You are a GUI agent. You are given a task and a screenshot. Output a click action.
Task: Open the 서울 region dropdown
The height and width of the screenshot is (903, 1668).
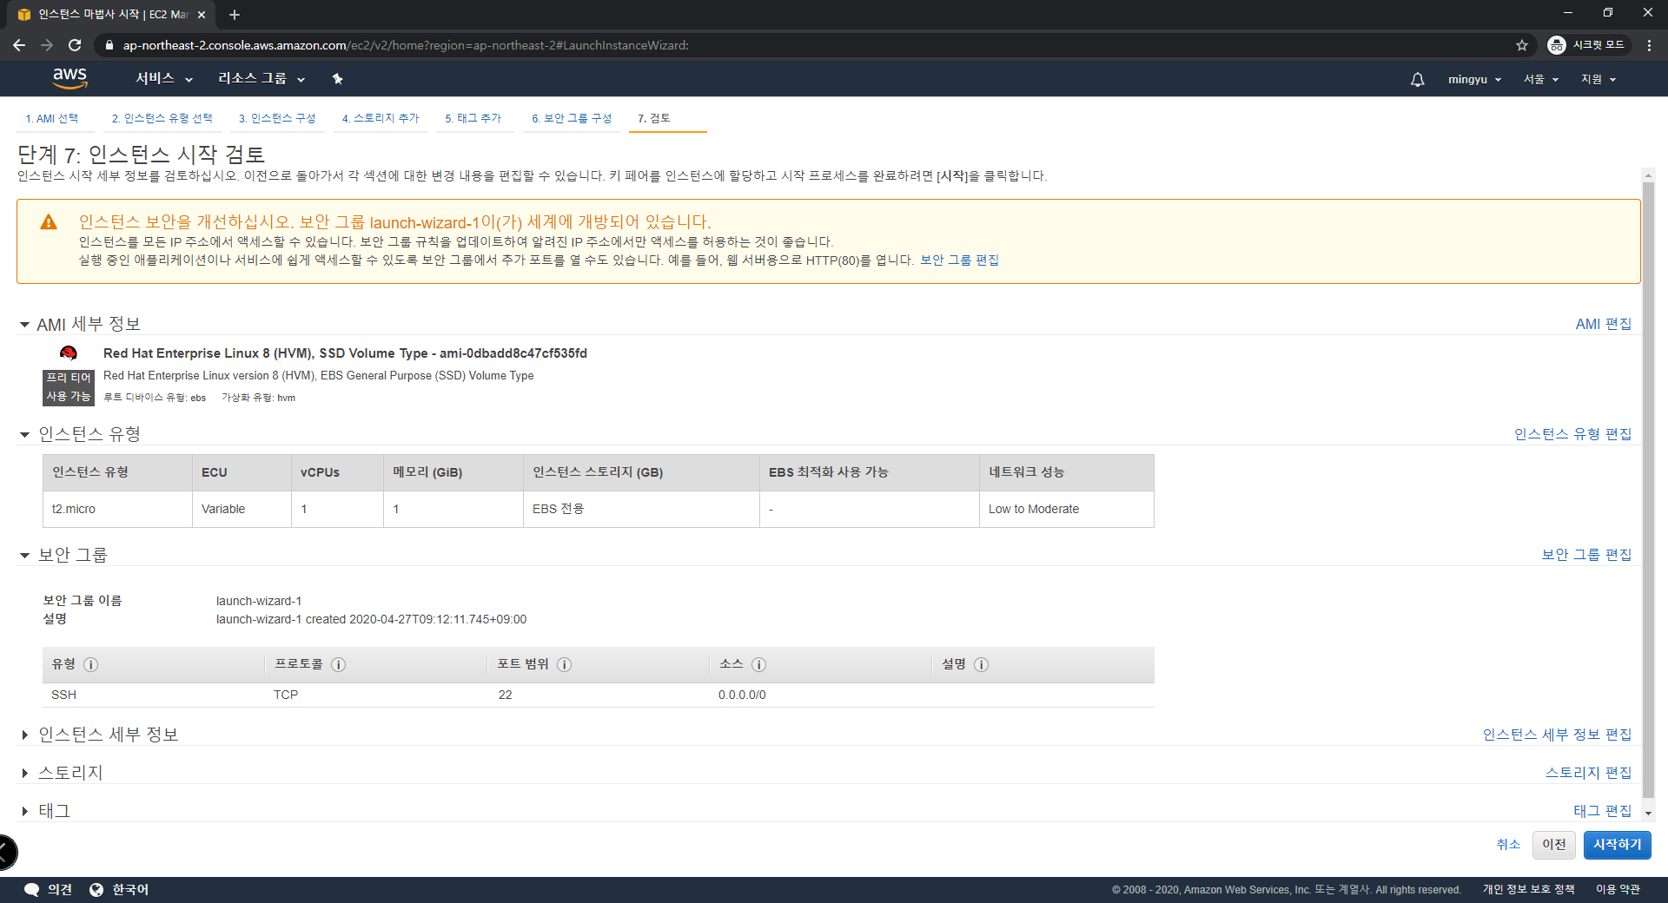[x=1541, y=79]
